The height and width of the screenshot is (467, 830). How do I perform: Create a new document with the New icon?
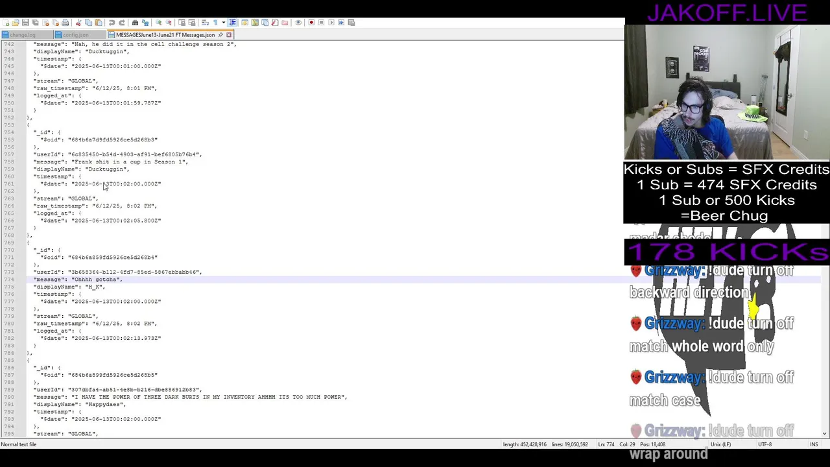tap(6, 22)
